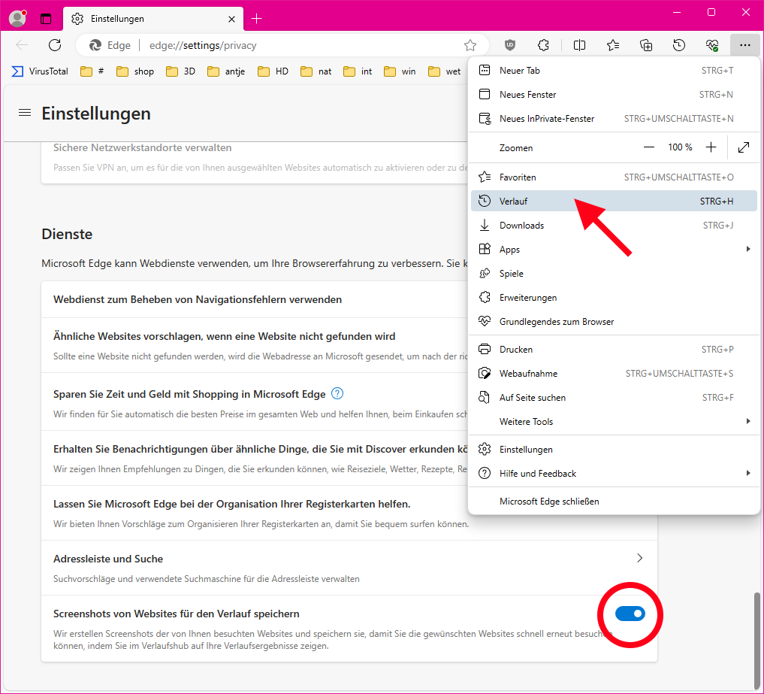Select Drucken from the menu

click(x=614, y=349)
